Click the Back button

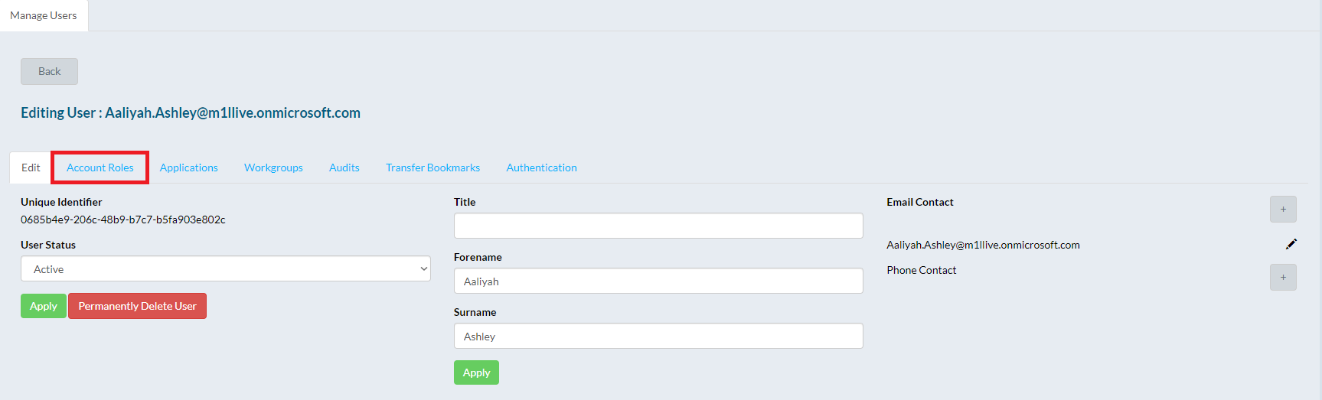(49, 71)
